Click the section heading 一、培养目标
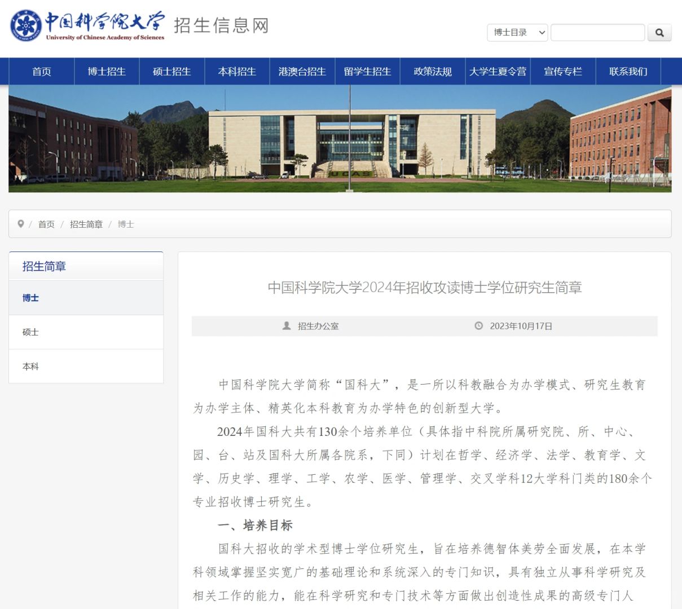 [x=255, y=526]
